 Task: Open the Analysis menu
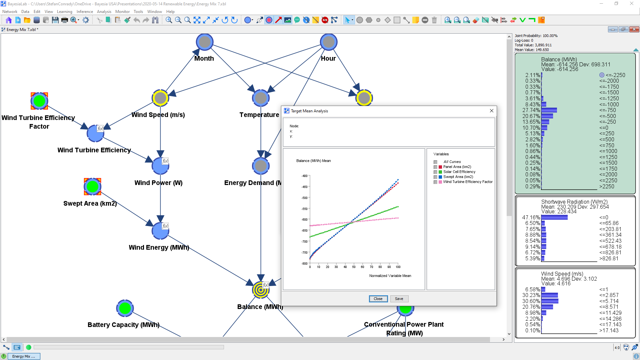click(x=104, y=12)
